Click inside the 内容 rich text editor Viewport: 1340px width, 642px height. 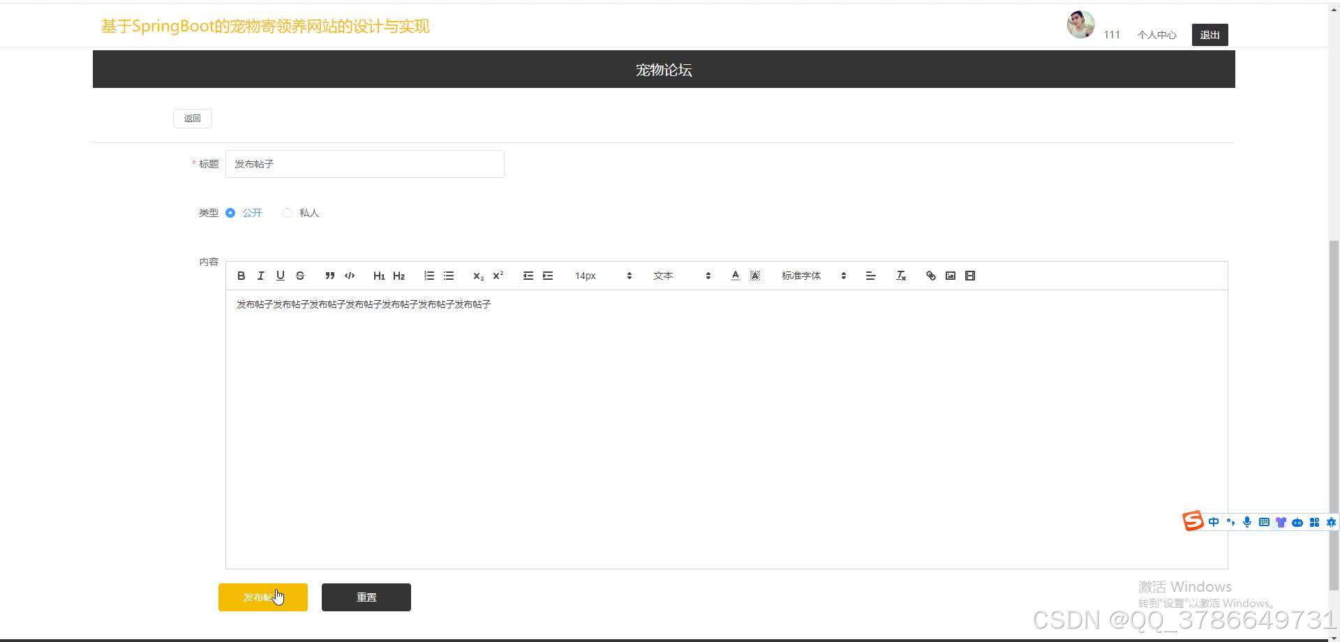[x=727, y=429]
